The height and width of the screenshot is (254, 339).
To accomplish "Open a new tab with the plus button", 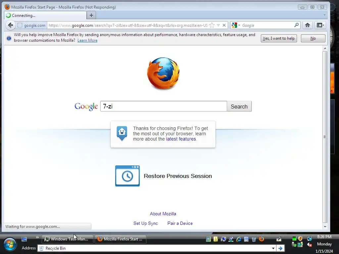I will pyautogui.click(x=91, y=15).
